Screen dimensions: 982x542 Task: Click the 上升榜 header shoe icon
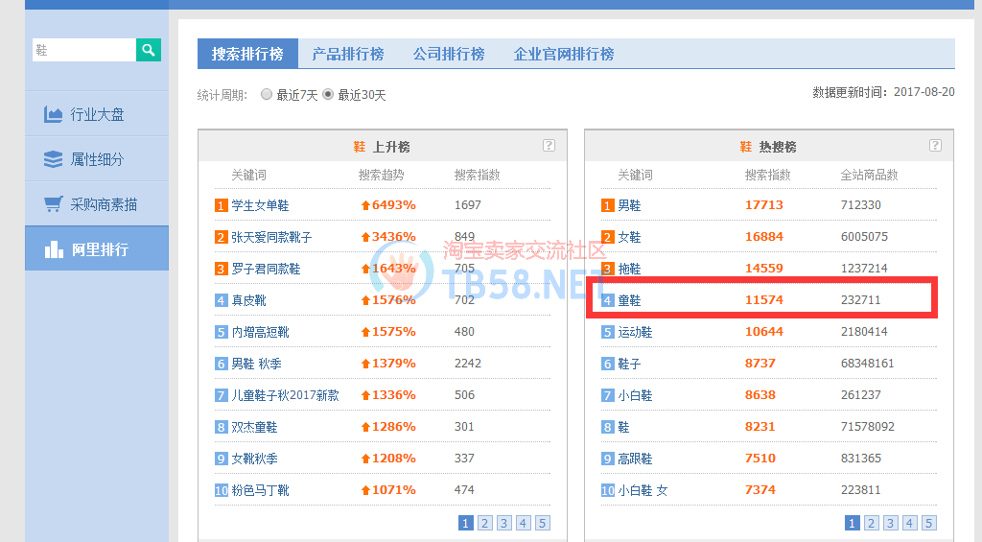[x=360, y=147]
